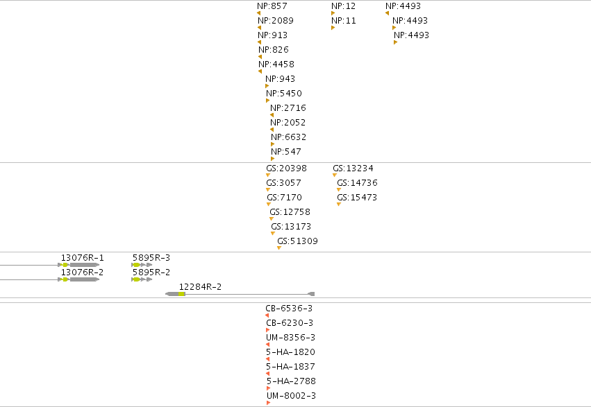The image size is (591, 407).
Task: Click the arrow glyph under NP:4458
Action: tap(260, 71)
